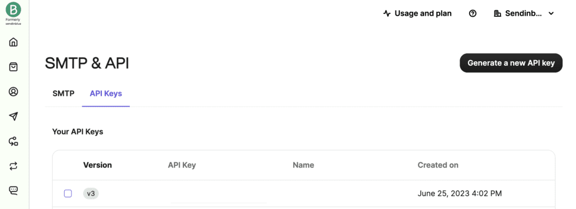This screenshot has width=576, height=209.
Task: Click the Brevo logo in the sidebar
Action: tap(13, 9)
